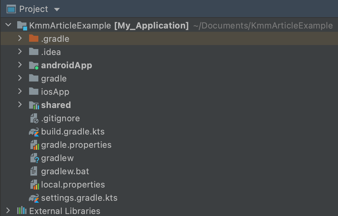Expand the .gradle folder chevron
The height and width of the screenshot is (216, 338).
tap(20, 38)
